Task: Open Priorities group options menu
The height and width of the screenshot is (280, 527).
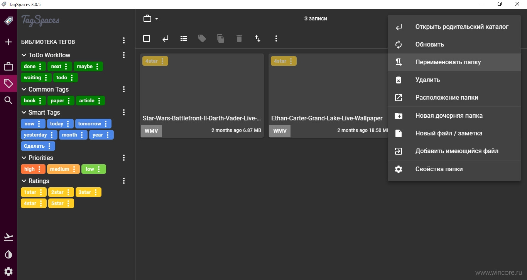Action: click(x=124, y=158)
